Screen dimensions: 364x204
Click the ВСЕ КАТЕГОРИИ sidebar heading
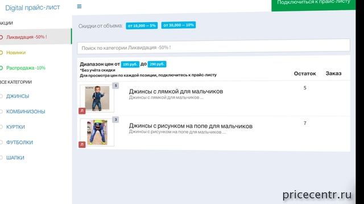tap(16, 82)
